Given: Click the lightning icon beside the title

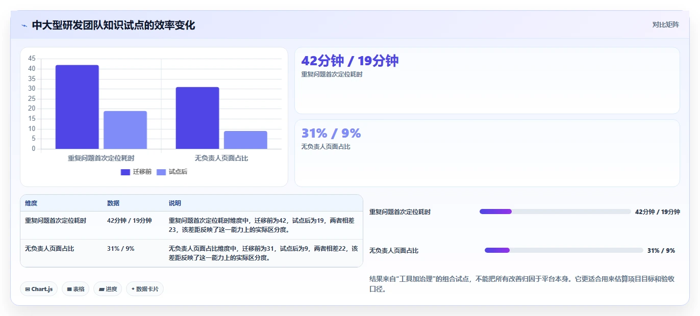Looking at the screenshot, I should [24, 25].
